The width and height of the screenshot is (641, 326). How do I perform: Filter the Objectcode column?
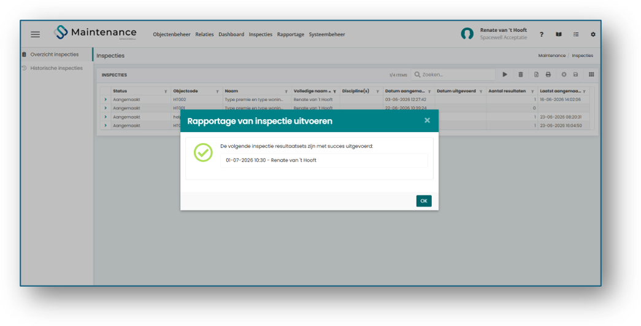pos(217,91)
